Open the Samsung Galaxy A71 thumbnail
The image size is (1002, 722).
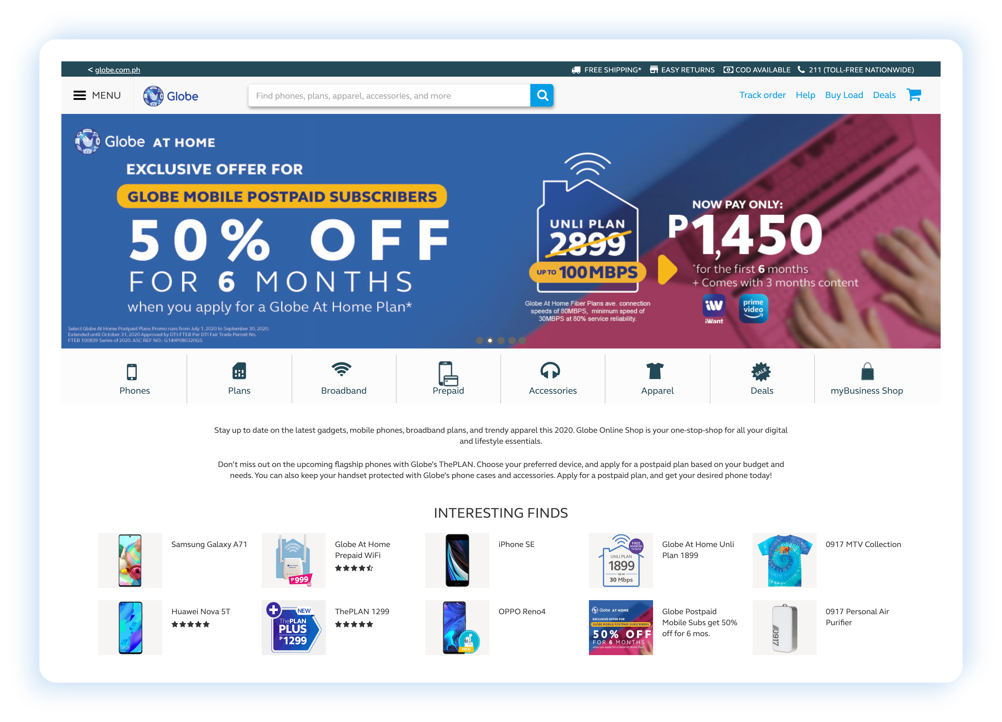point(130,560)
